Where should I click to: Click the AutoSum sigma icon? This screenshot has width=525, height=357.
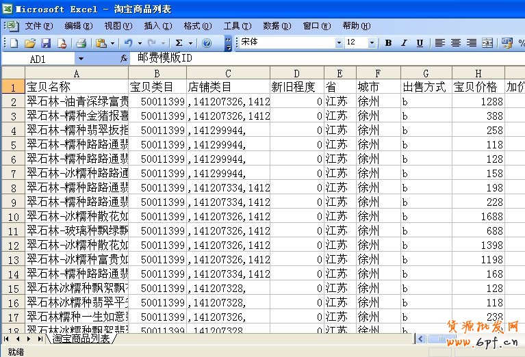[x=179, y=43]
